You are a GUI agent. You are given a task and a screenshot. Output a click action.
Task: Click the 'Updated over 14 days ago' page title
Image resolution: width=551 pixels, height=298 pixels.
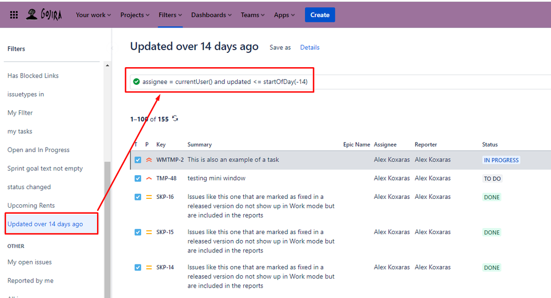pyautogui.click(x=194, y=47)
